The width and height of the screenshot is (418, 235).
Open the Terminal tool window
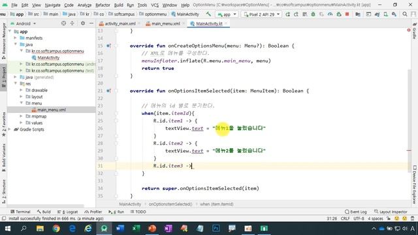[x=20, y=211]
